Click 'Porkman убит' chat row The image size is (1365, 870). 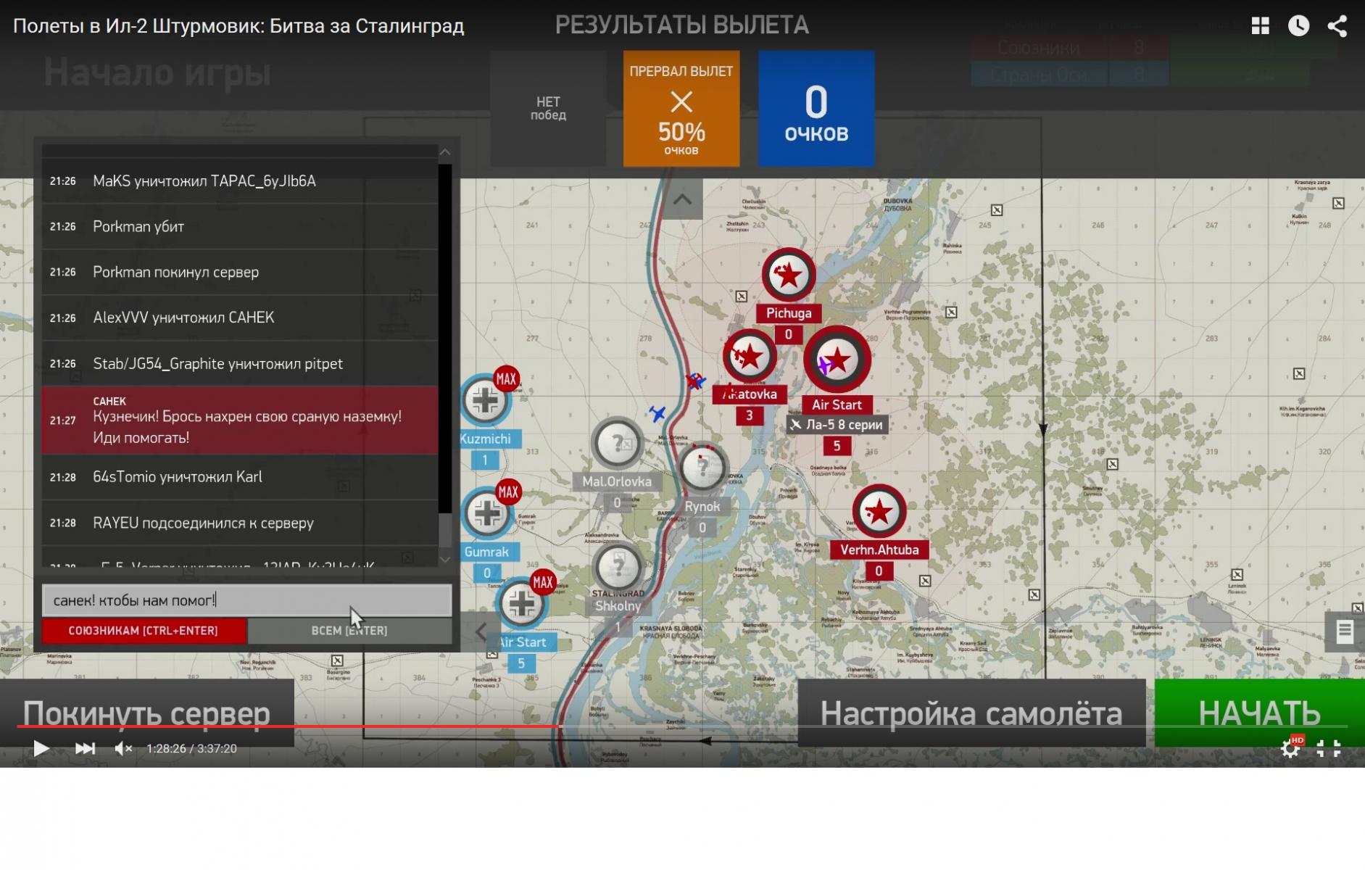pyautogui.click(x=240, y=227)
